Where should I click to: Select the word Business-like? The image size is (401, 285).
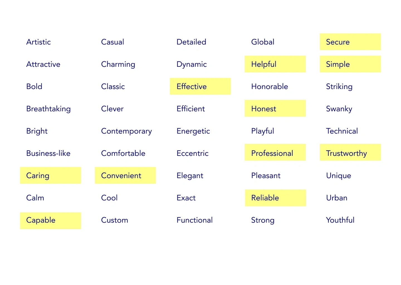pyautogui.click(x=48, y=153)
